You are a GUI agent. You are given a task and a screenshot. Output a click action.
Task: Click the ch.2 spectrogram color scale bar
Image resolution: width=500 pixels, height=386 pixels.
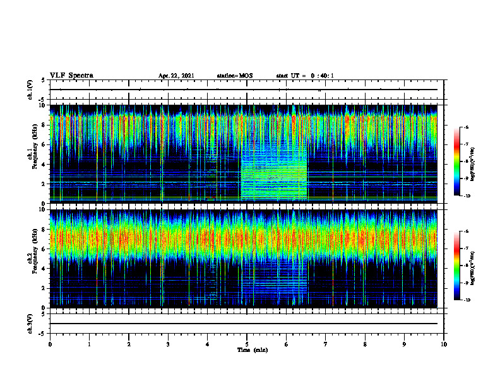pyautogui.click(x=456, y=266)
